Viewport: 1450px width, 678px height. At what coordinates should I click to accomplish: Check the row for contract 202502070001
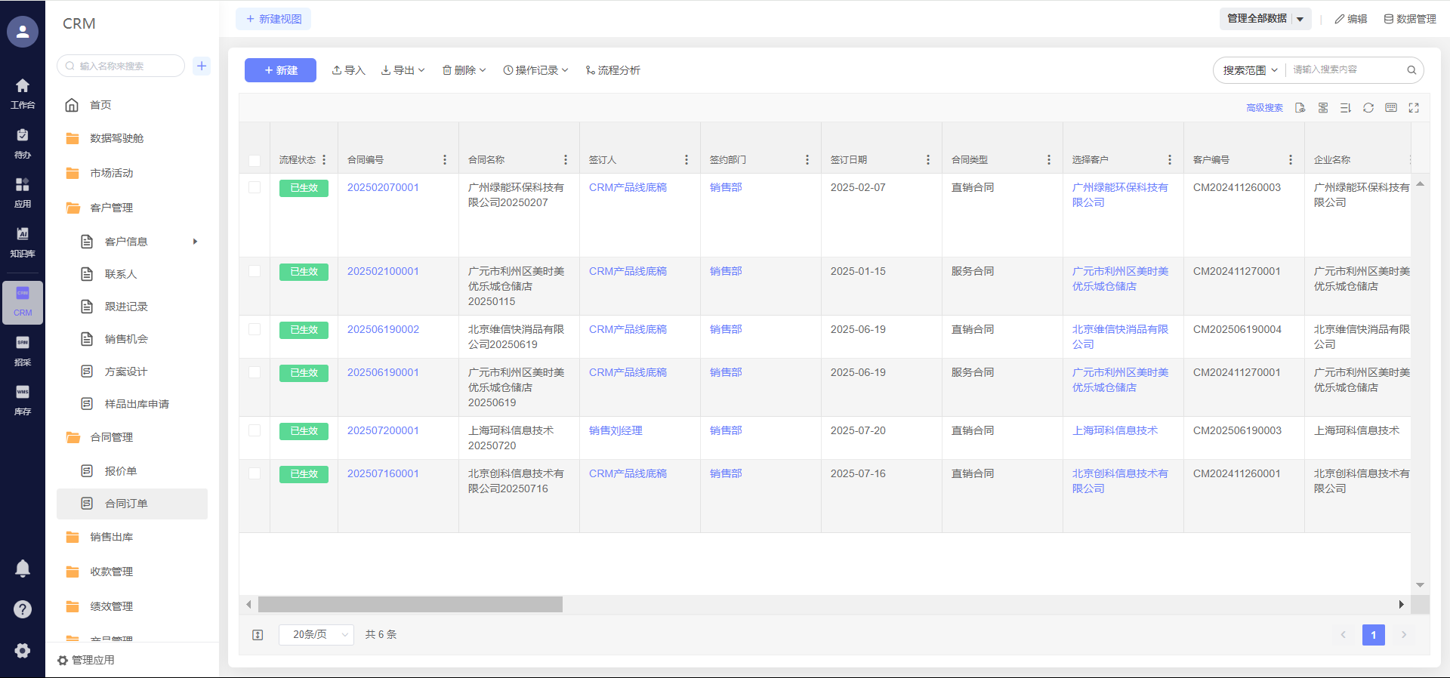tap(255, 187)
